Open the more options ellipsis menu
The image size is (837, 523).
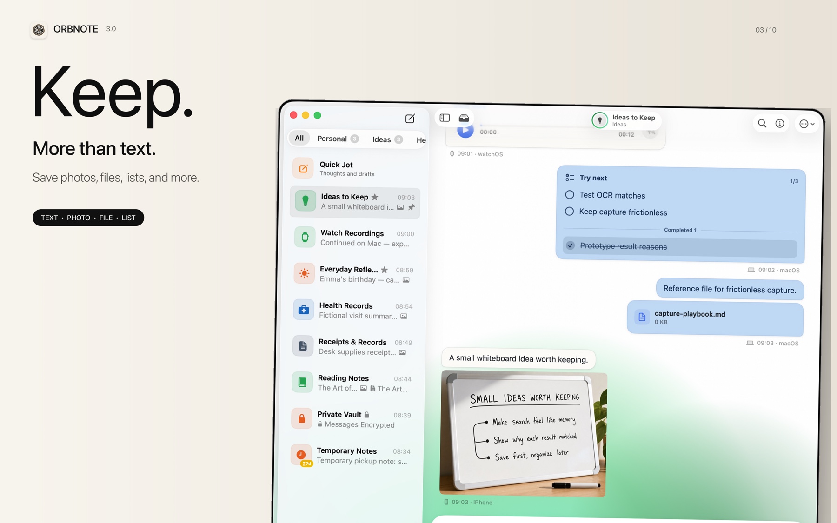[807, 124]
